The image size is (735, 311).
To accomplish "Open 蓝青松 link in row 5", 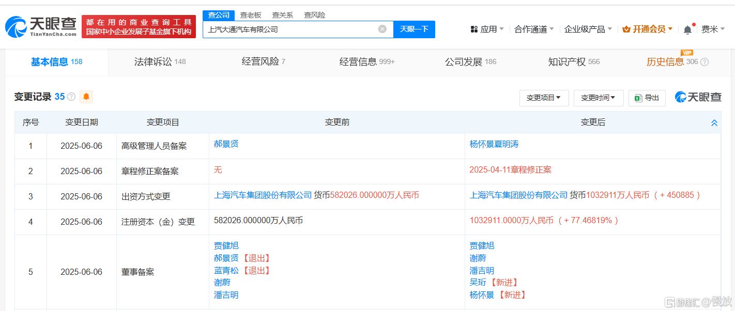I will (226, 271).
